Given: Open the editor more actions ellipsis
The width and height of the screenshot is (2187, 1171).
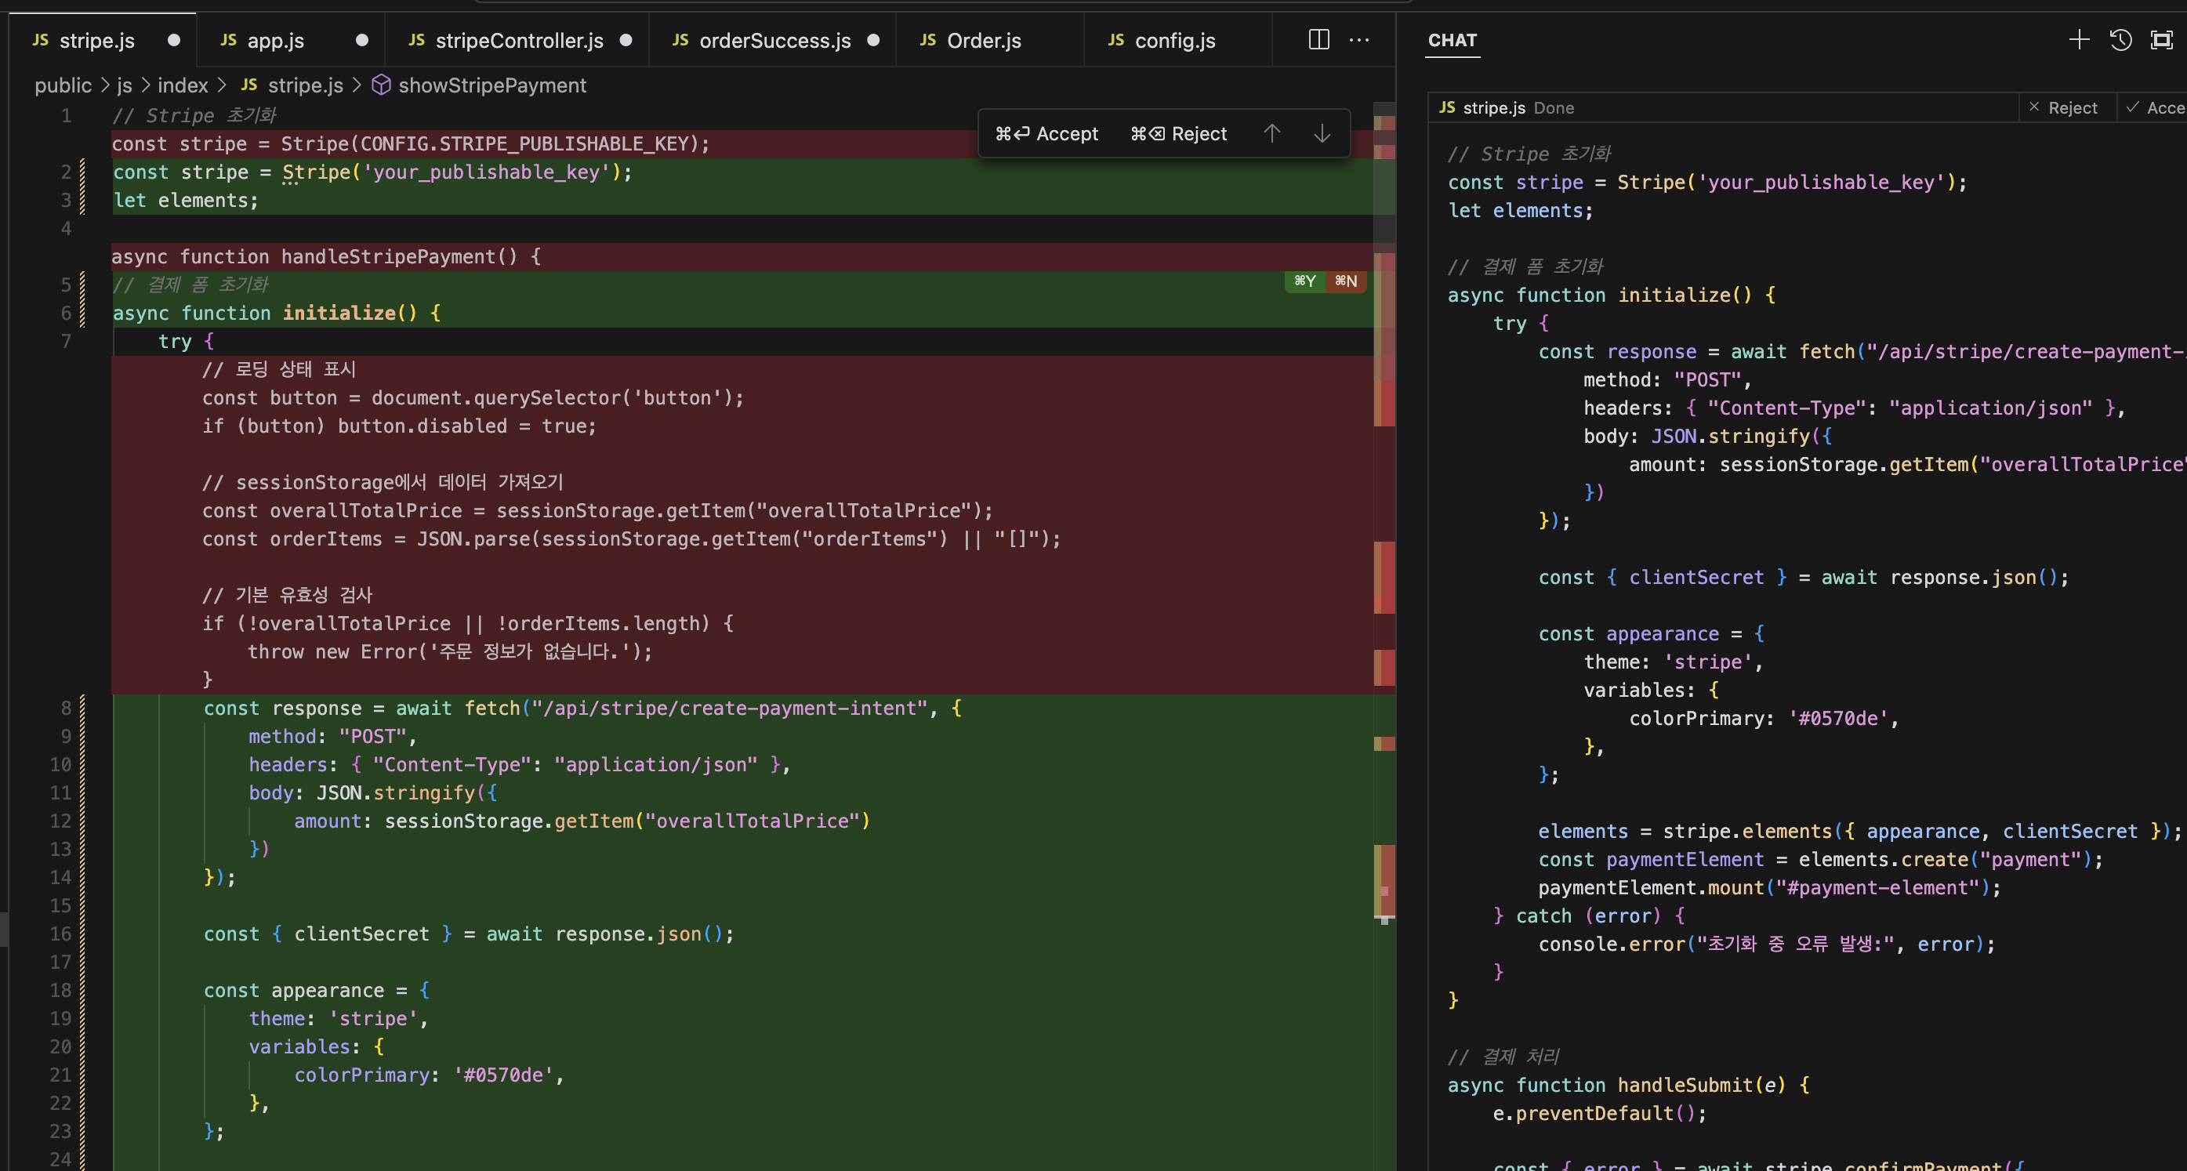Looking at the screenshot, I should click(1359, 40).
